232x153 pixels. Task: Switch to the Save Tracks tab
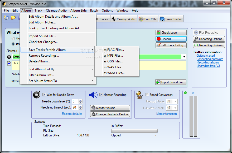coord(171,19)
